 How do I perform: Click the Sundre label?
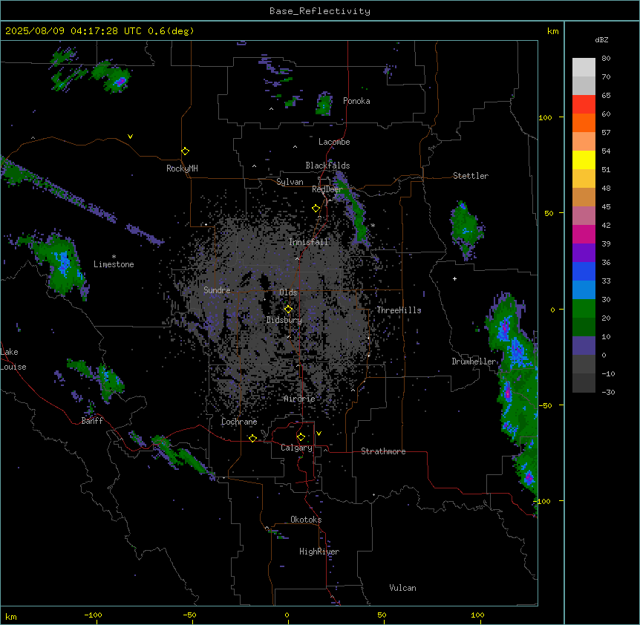coord(217,290)
